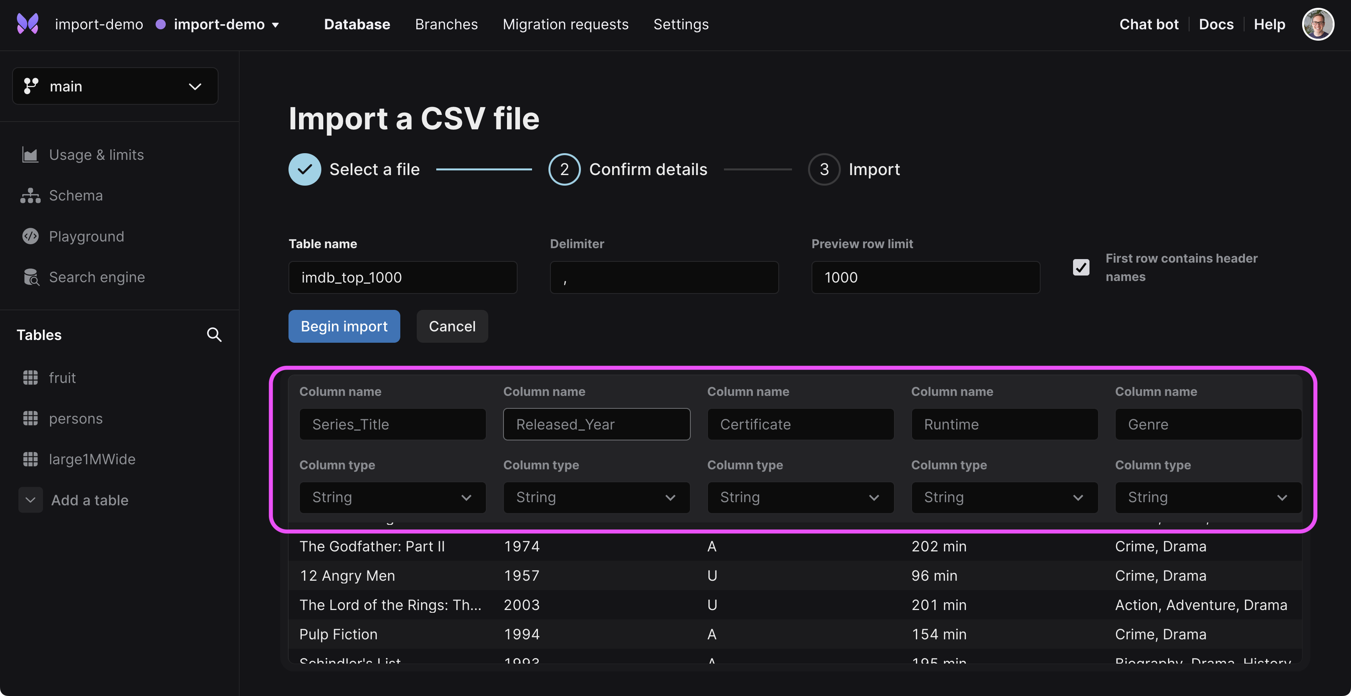Click the PlanetScale butterfly logo
Image resolution: width=1351 pixels, height=696 pixels.
coord(28,24)
